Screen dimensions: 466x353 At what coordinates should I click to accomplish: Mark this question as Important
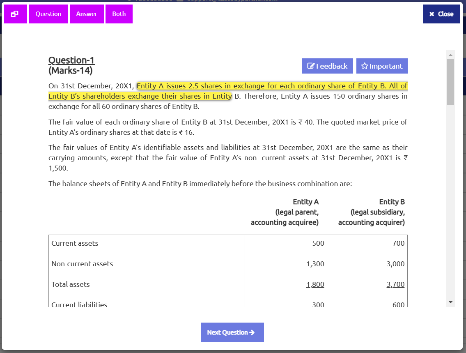pyautogui.click(x=382, y=66)
